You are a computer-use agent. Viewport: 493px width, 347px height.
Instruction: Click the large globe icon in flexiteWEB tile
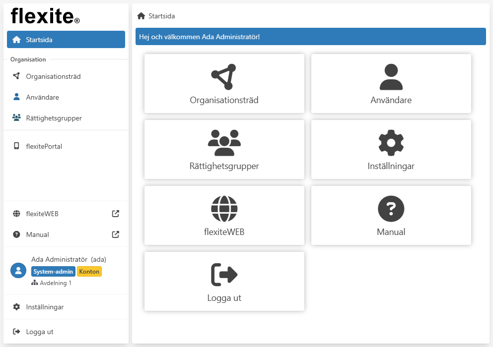click(224, 209)
